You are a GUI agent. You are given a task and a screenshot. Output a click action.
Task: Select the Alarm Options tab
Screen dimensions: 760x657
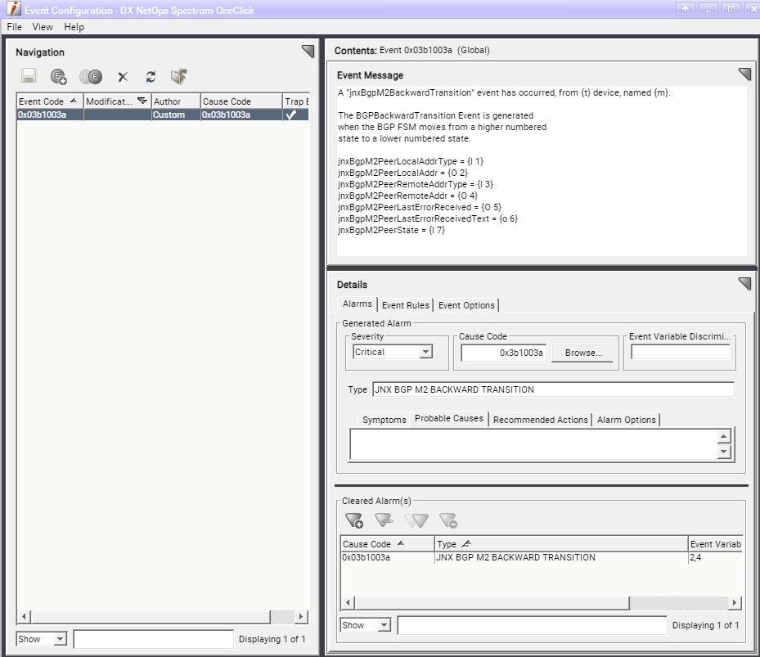(626, 420)
